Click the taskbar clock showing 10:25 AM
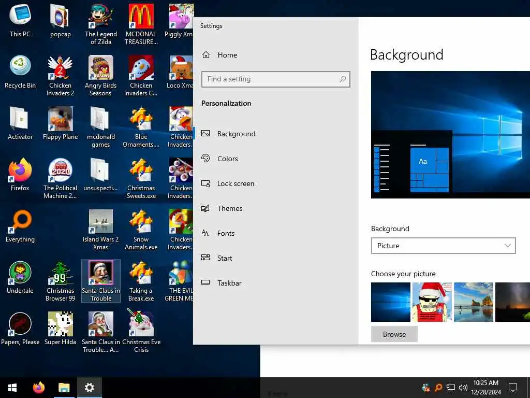Screen dimensions: 530x398 click(x=485, y=388)
